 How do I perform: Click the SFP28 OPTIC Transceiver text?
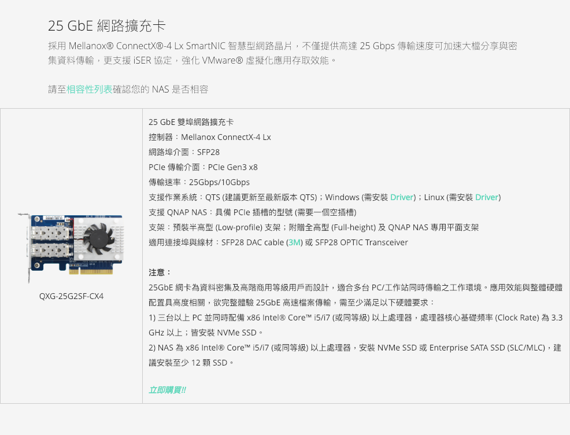(x=361, y=242)
